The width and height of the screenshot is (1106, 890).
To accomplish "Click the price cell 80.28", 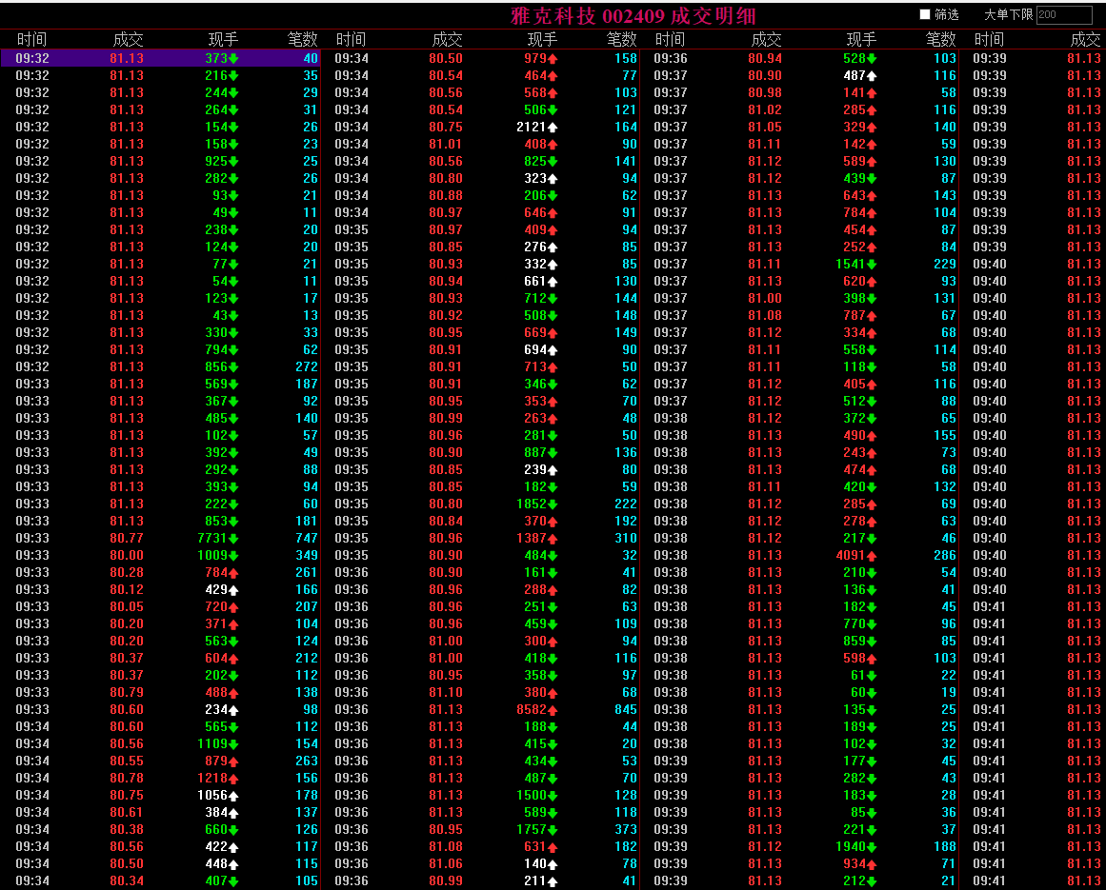I will click(127, 572).
